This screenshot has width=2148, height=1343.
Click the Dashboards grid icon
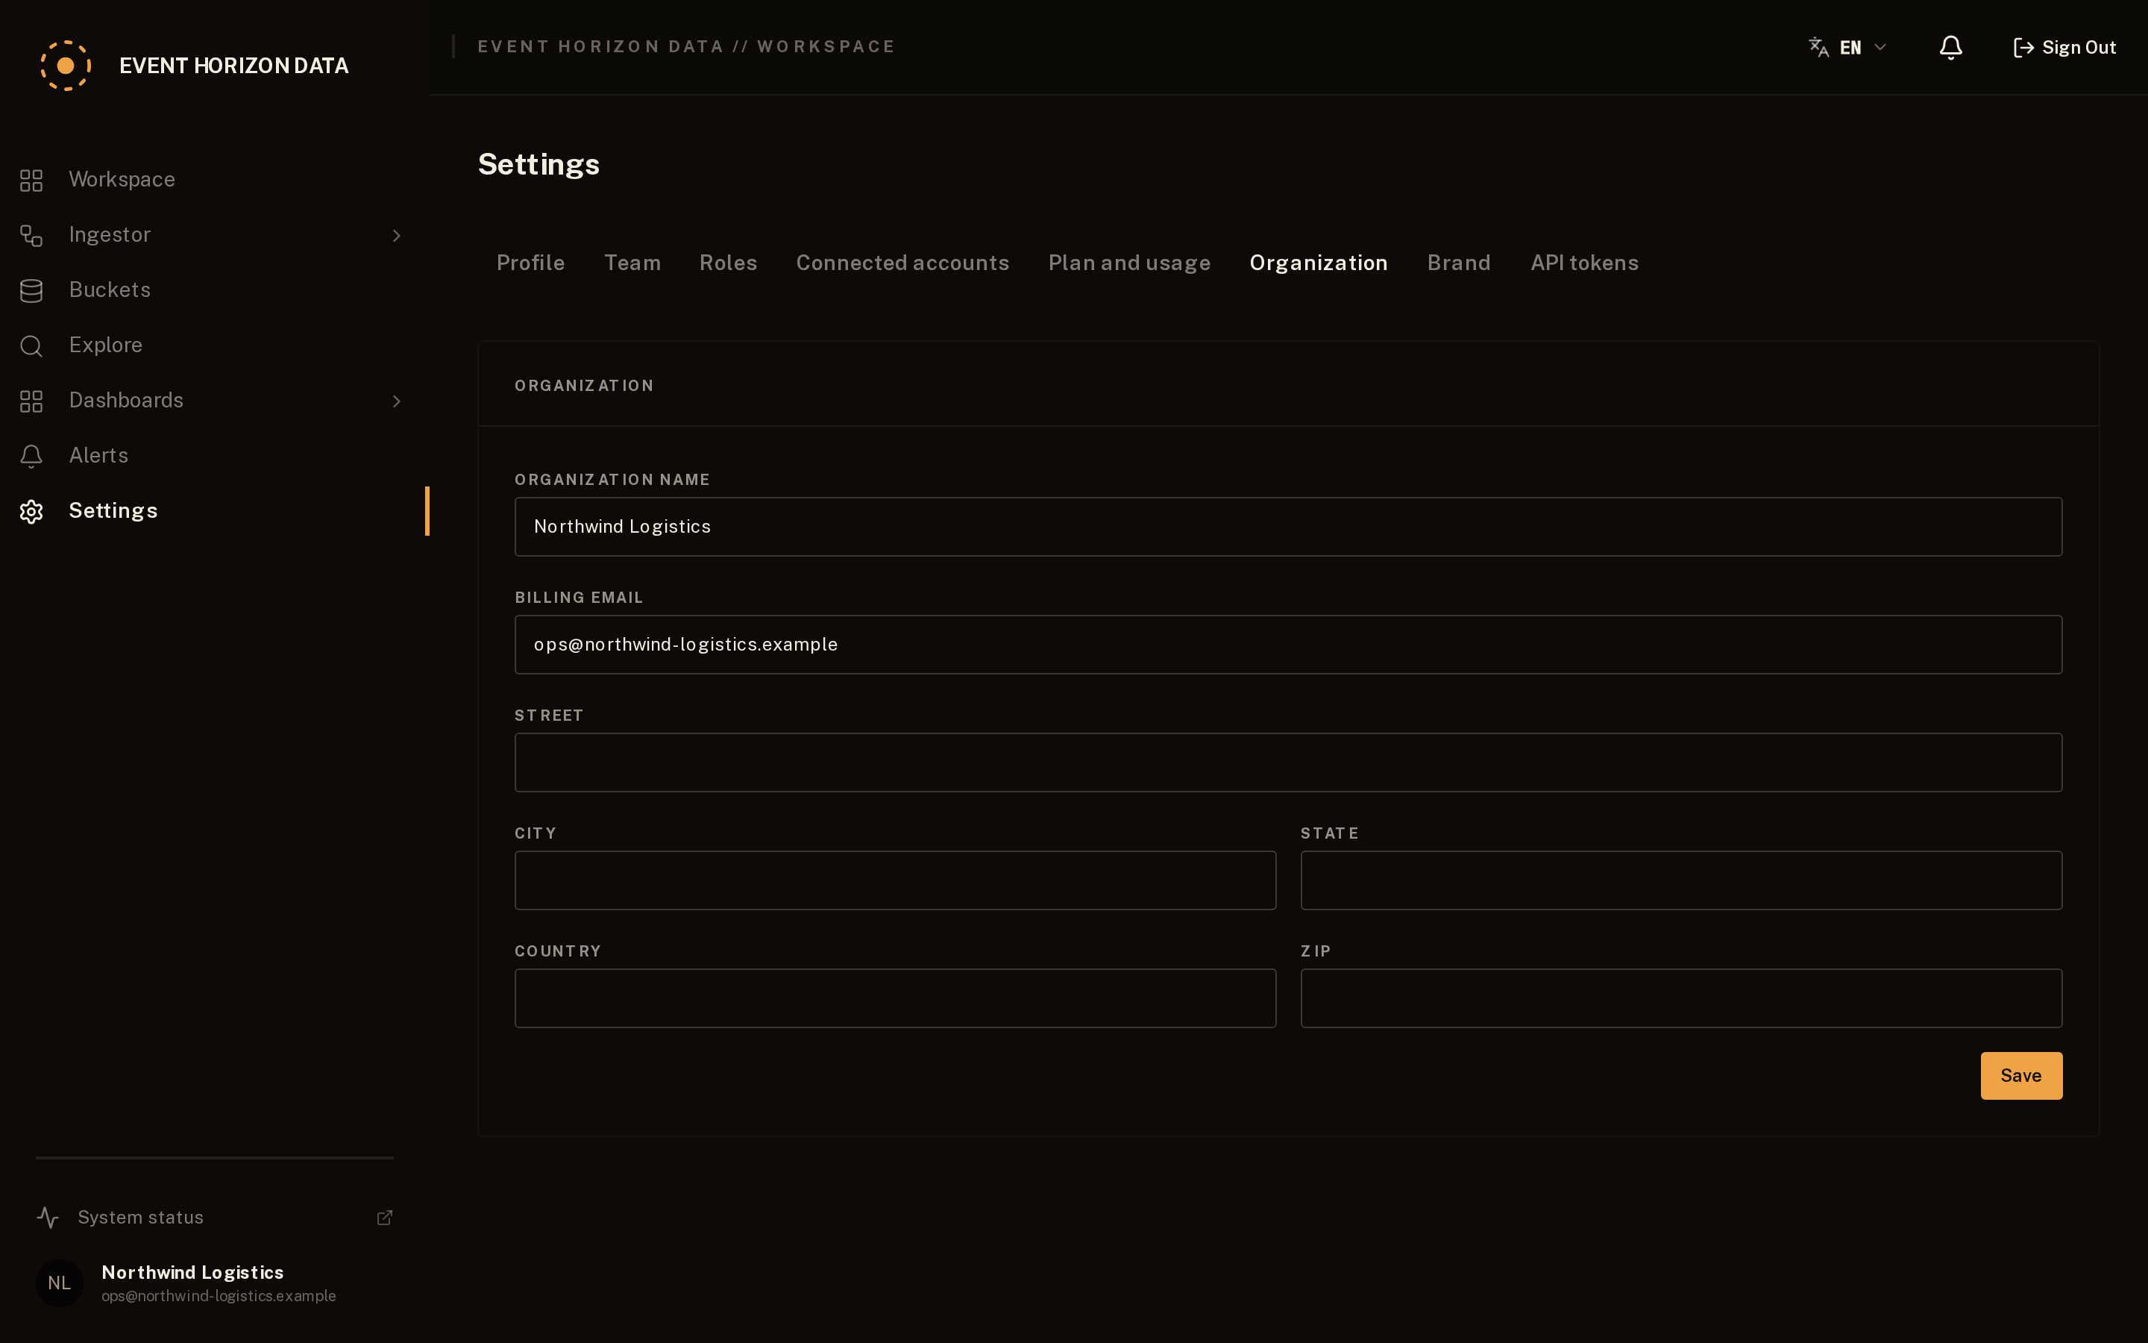point(31,401)
